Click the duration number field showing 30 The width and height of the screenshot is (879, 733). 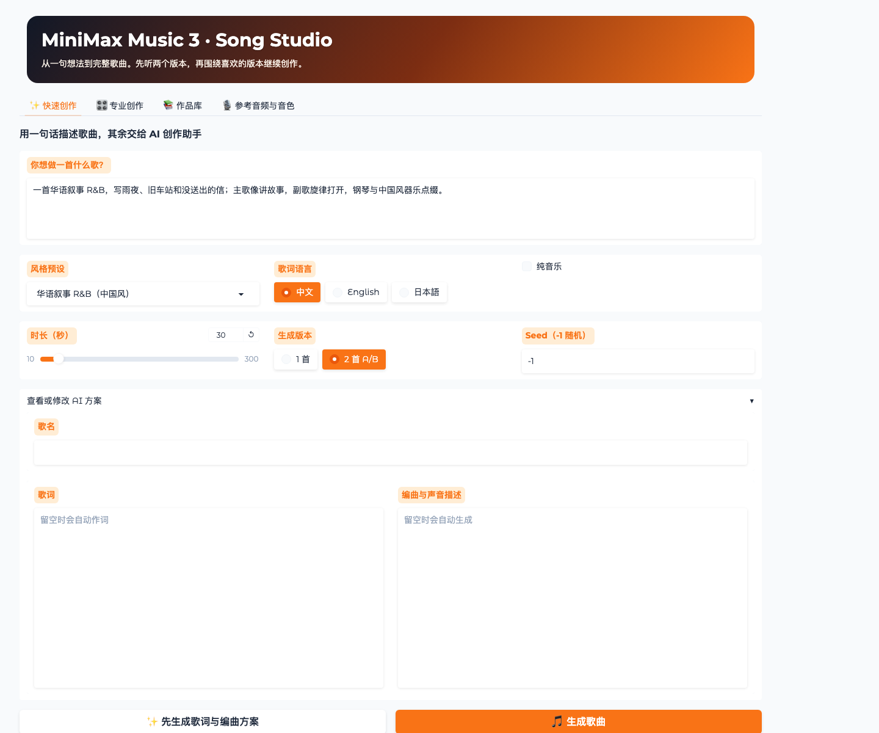coord(226,335)
